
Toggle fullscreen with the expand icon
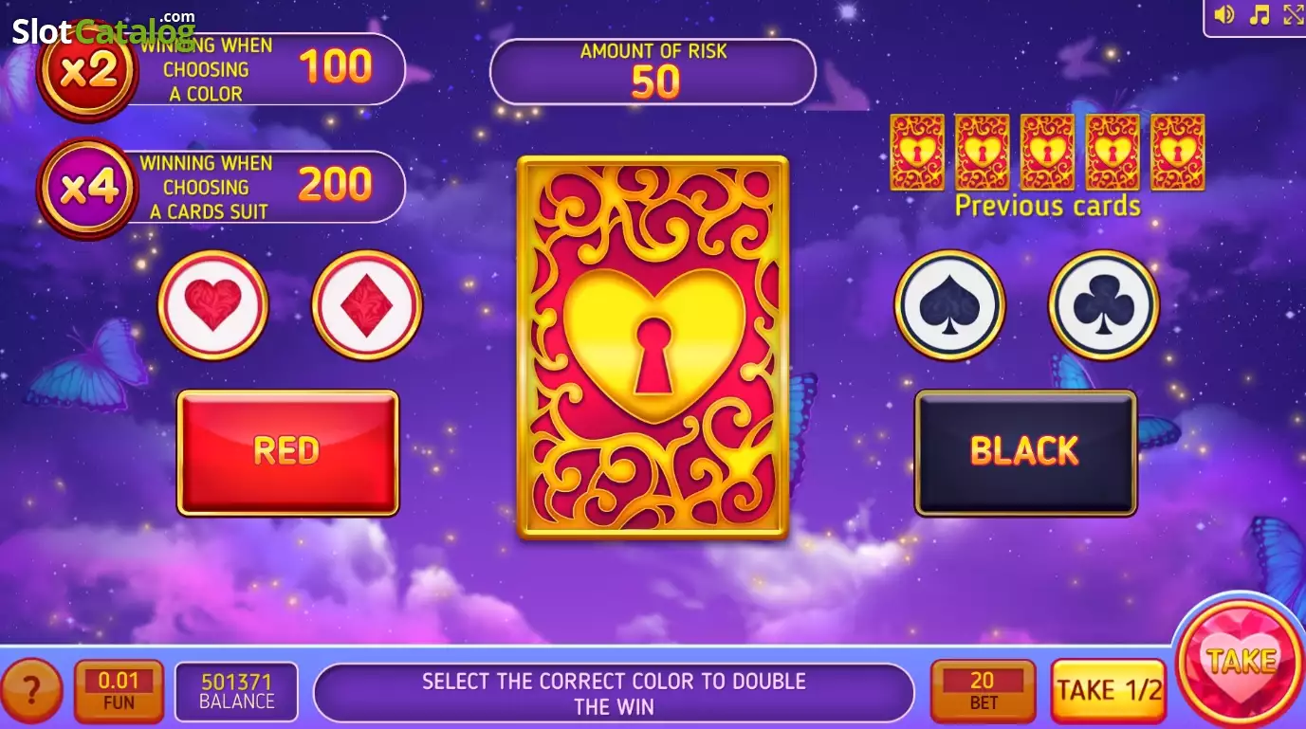[1294, 14]
